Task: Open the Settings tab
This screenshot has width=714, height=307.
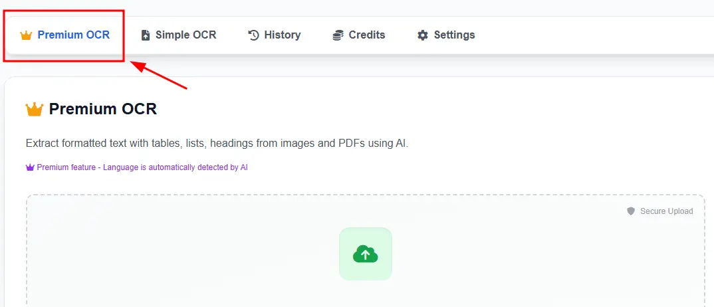Action: (x=454, y=35)
